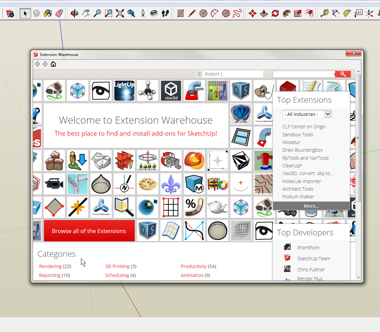380x332 pixels.
Task: Click Browse all of the Extensions
Action: (x=89, y=231)
